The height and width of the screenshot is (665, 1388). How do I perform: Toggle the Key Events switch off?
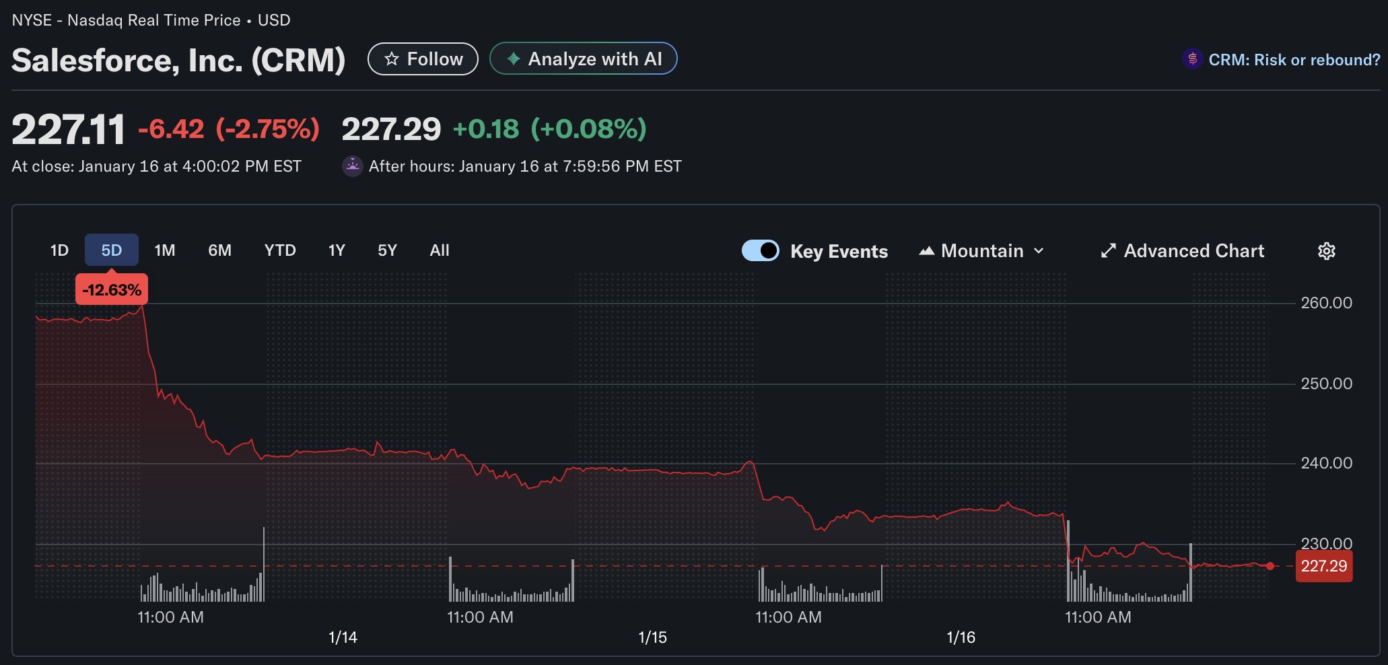point(760,250)
